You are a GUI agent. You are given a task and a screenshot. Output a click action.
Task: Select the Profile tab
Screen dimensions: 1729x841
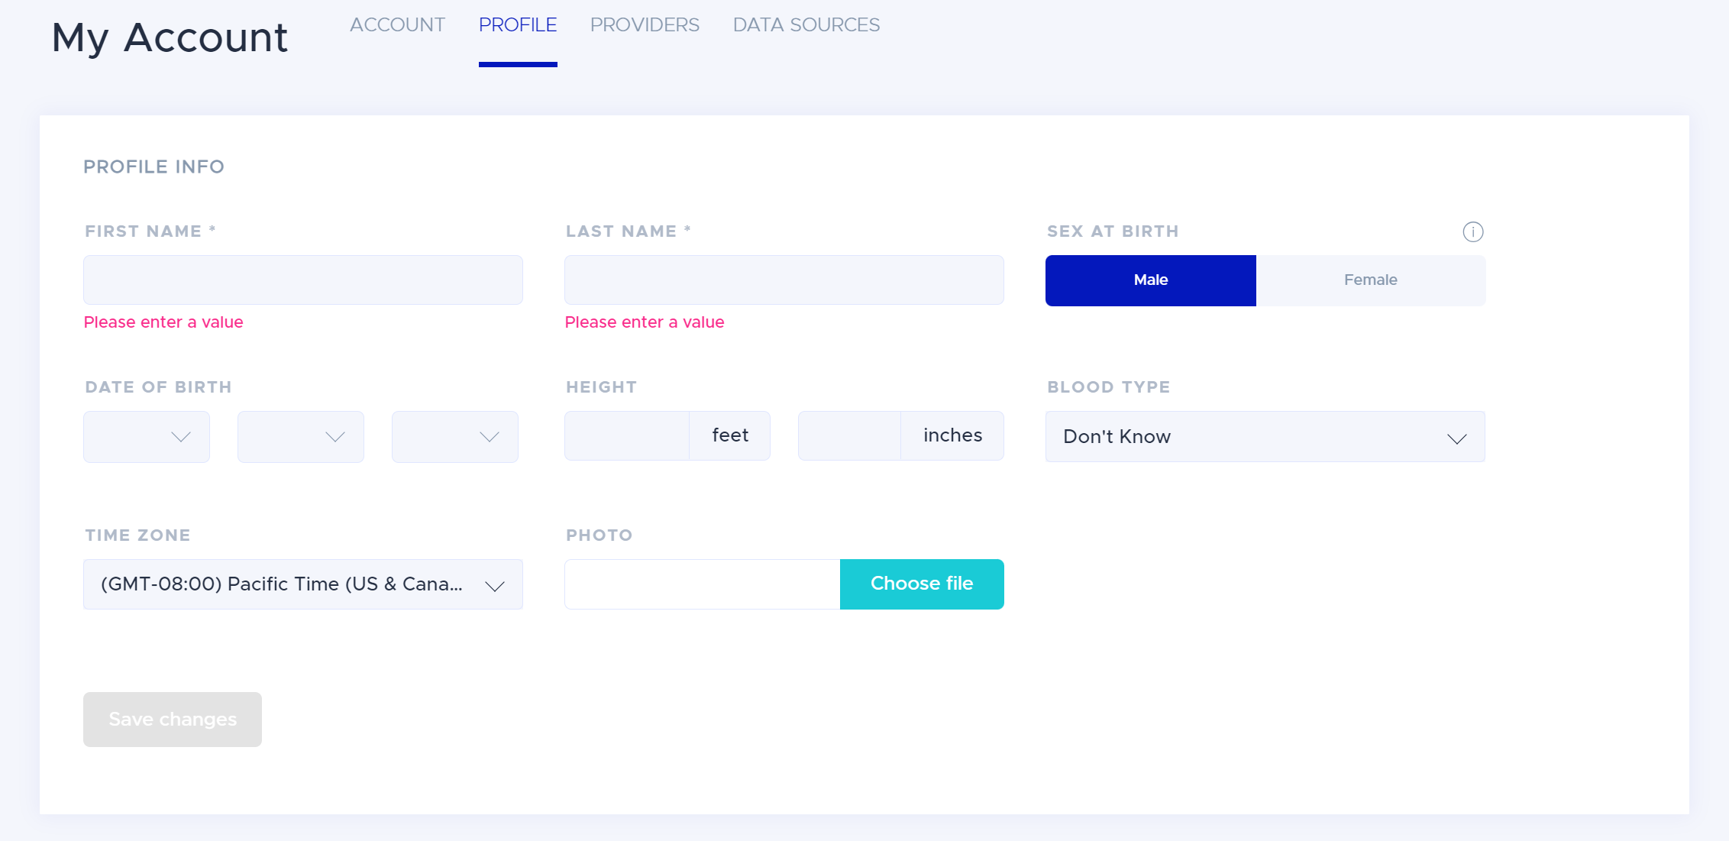(518, 25)
